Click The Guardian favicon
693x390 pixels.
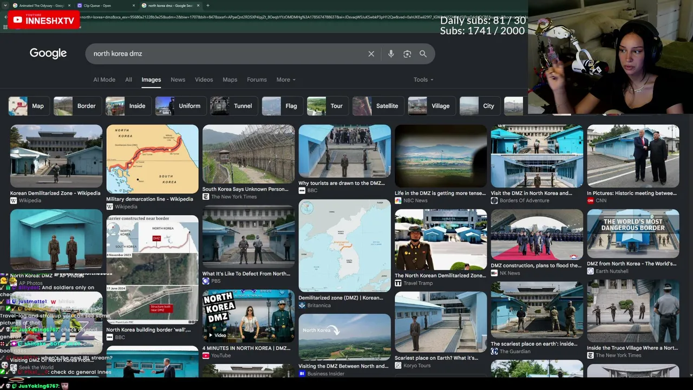point(494,351)
